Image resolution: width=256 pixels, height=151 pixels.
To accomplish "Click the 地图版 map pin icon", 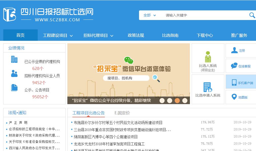I will tap(234, 97).
